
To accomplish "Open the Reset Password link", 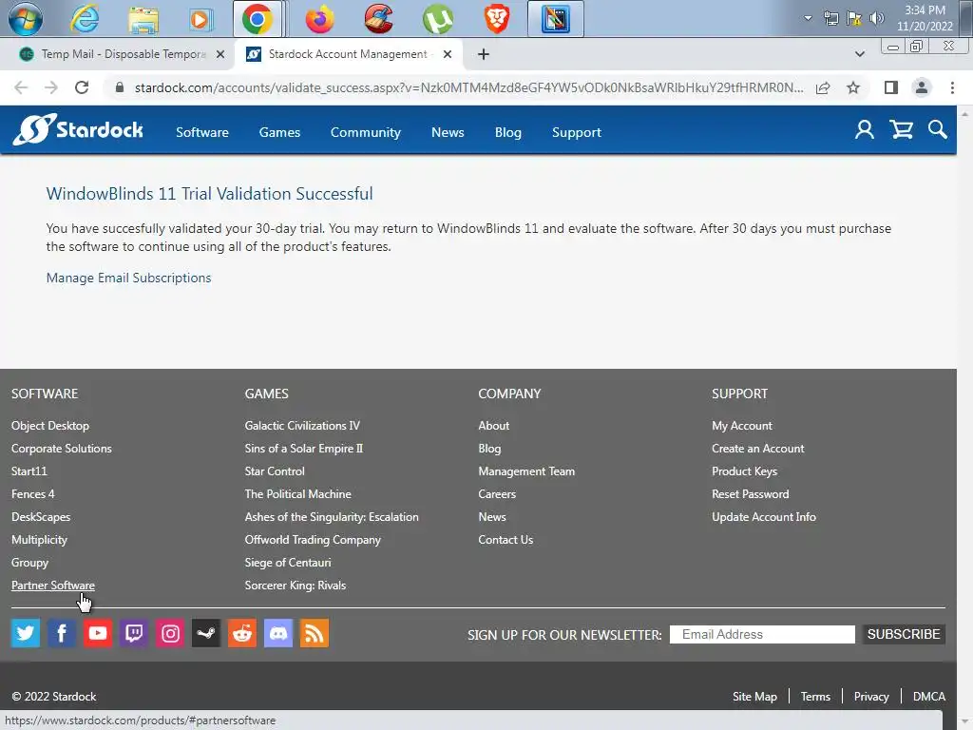I will [751, 494].
